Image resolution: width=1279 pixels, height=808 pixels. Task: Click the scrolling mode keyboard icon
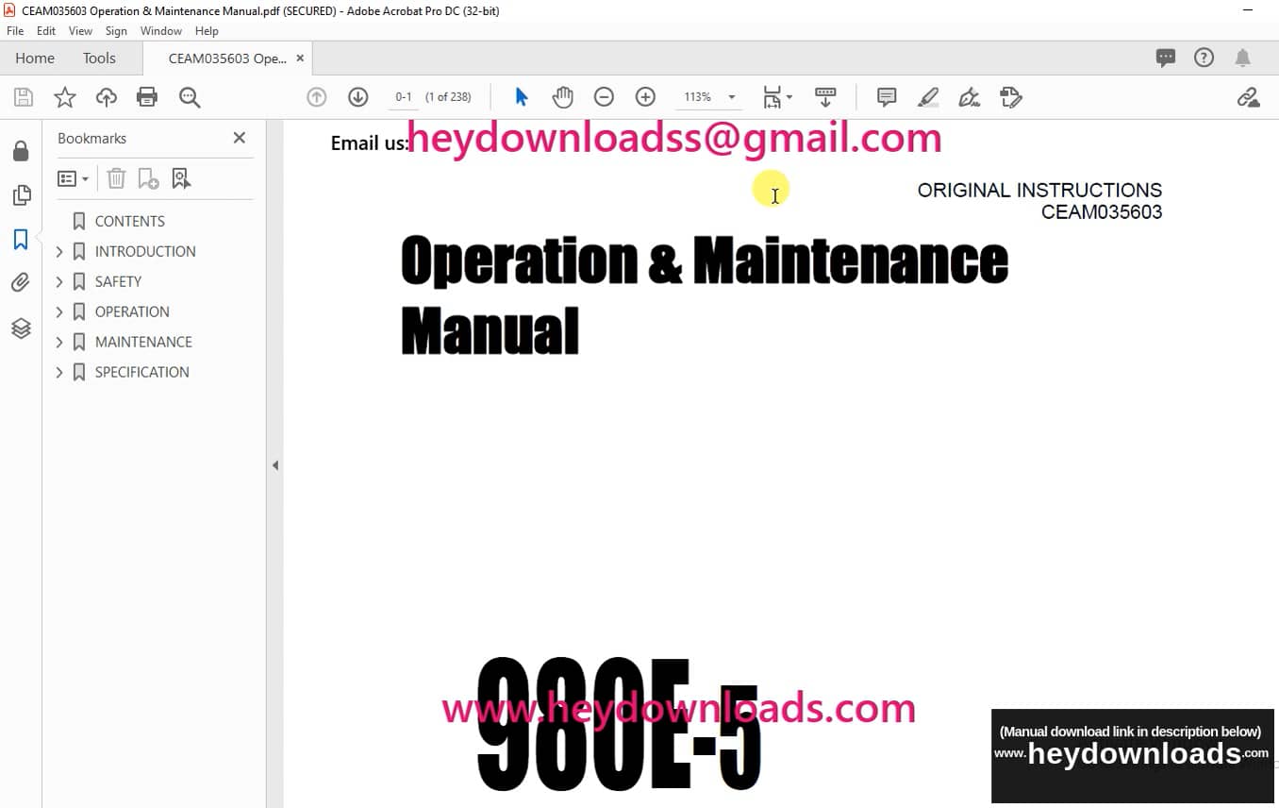click(x=825, y=97)
